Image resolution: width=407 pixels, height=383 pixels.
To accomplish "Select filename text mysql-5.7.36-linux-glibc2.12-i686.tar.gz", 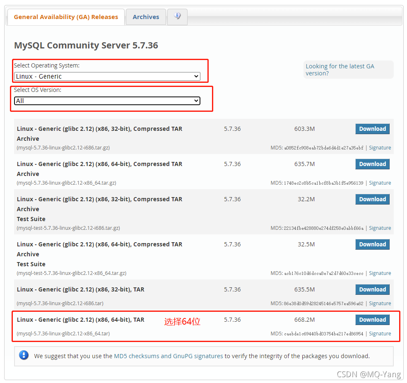I will click(63, 147).
